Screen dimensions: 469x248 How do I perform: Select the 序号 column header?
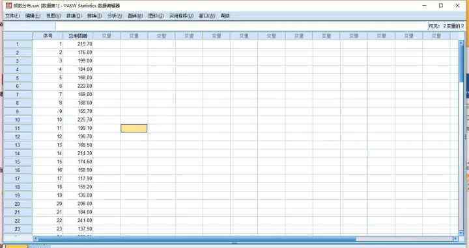click(48, 36)
